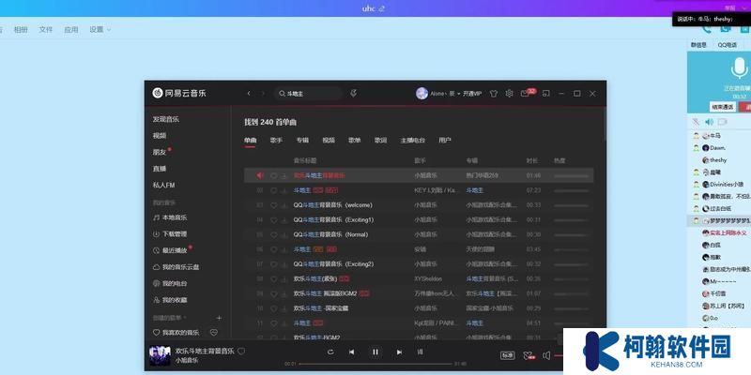
Task: Open 视频 in the sidebar
Action: [x=160, y=135]
